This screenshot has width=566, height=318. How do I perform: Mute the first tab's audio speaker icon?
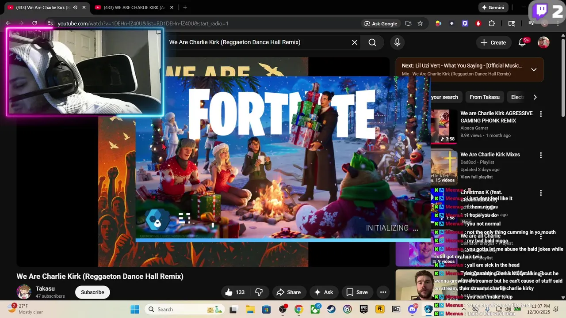coord(75,8)
